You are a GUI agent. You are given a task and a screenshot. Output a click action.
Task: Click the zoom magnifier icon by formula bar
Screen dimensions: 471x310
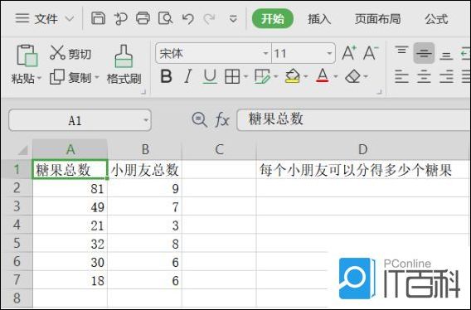point(199,119)
